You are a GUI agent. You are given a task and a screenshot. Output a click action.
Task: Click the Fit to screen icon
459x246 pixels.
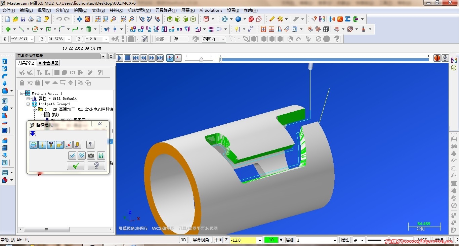click(80, 19)
